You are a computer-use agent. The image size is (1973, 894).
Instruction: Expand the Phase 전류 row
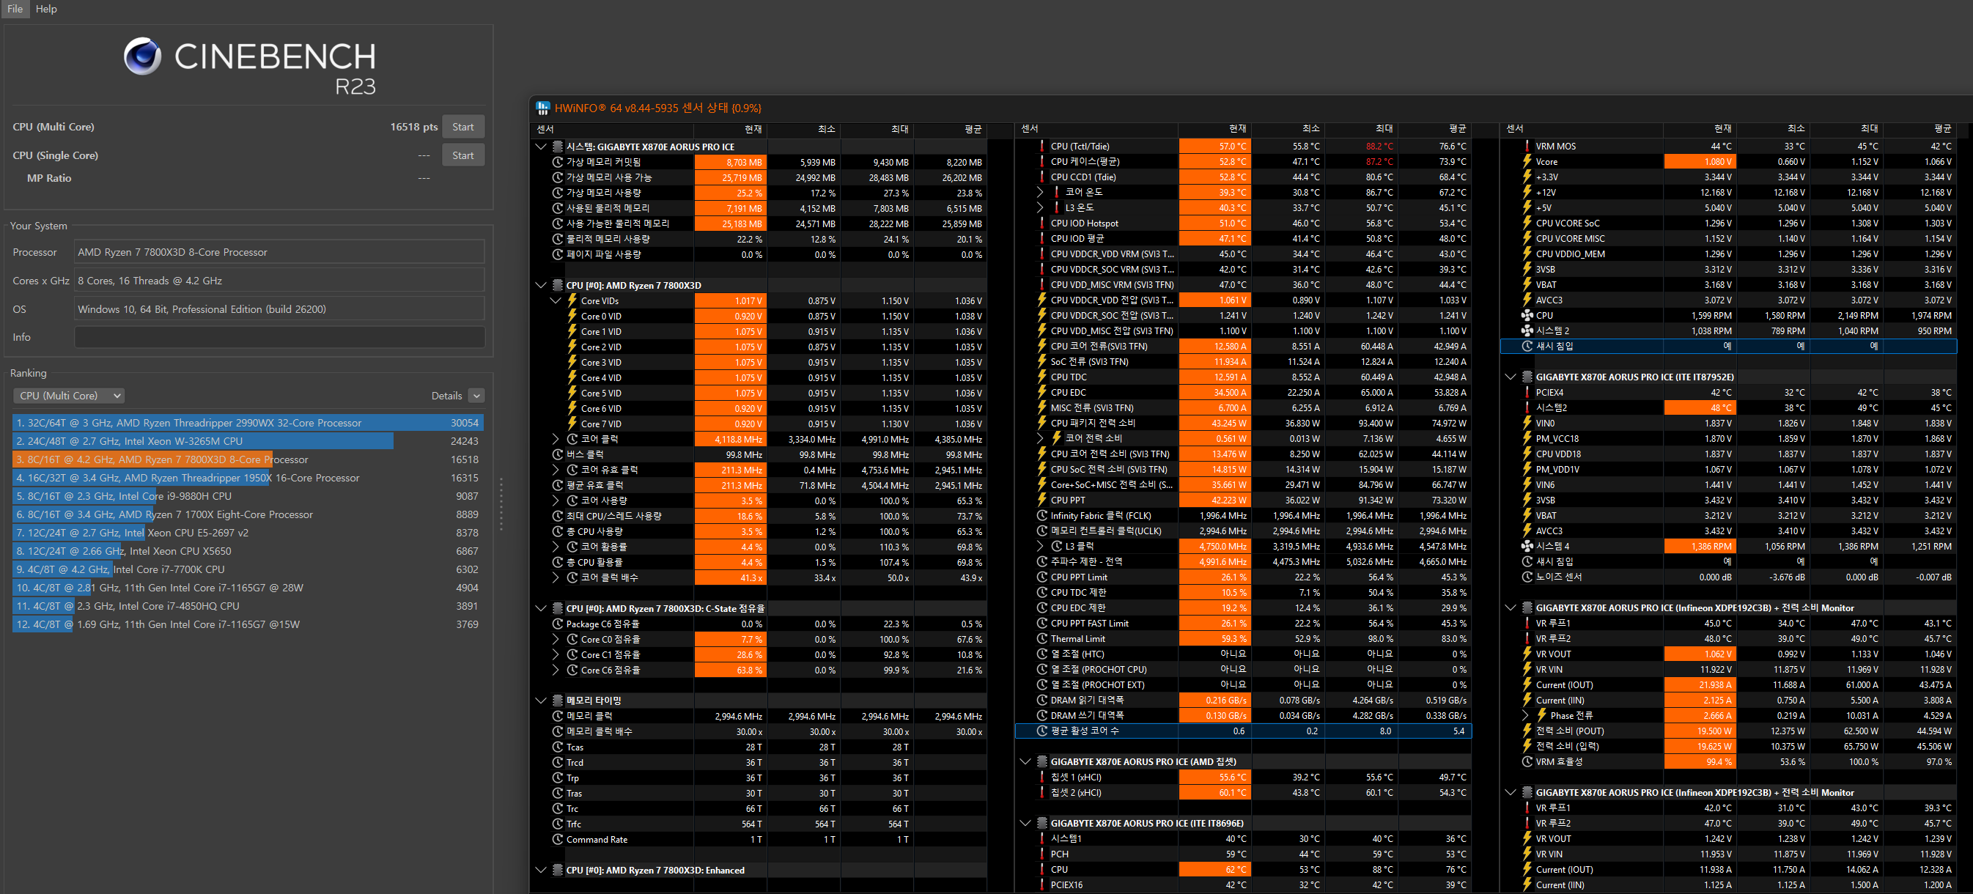tap(1525, 715)
